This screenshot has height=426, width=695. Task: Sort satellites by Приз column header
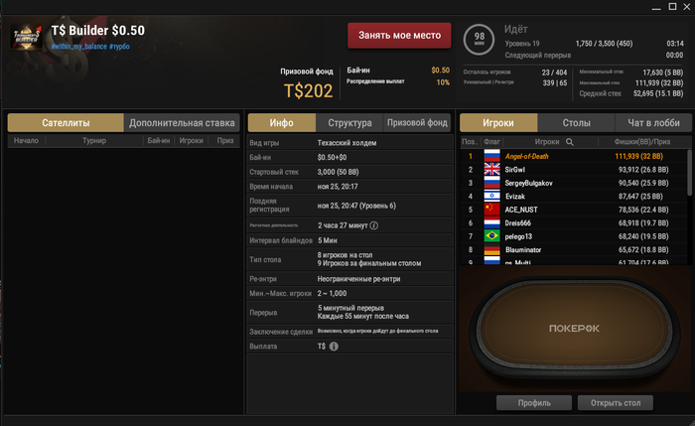(225, 141)
